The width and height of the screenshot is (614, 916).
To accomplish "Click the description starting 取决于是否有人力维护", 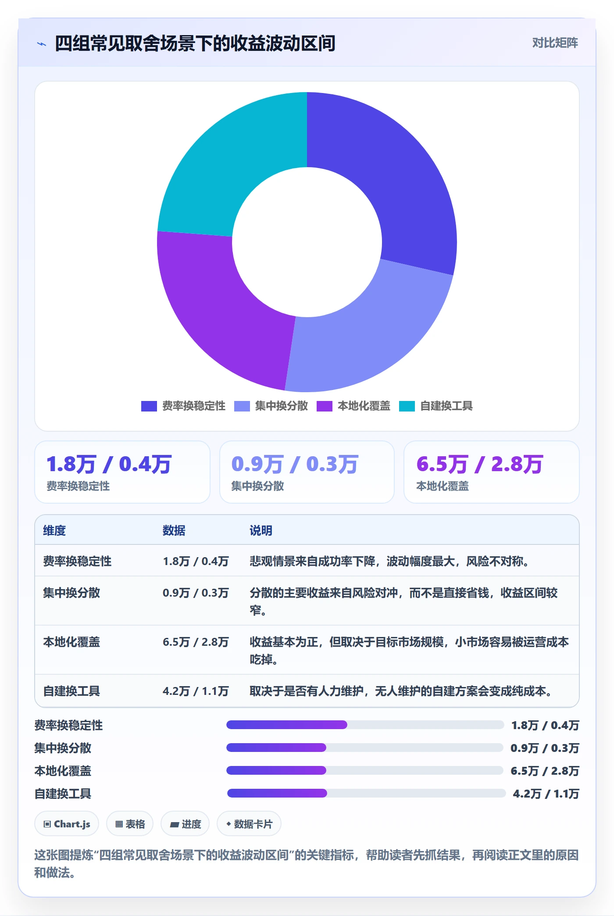I will click(401, 691).
